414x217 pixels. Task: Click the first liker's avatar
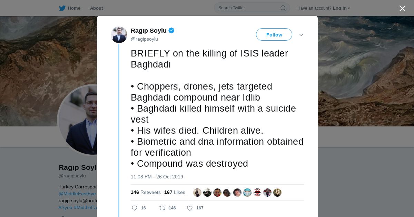point(197,193)
